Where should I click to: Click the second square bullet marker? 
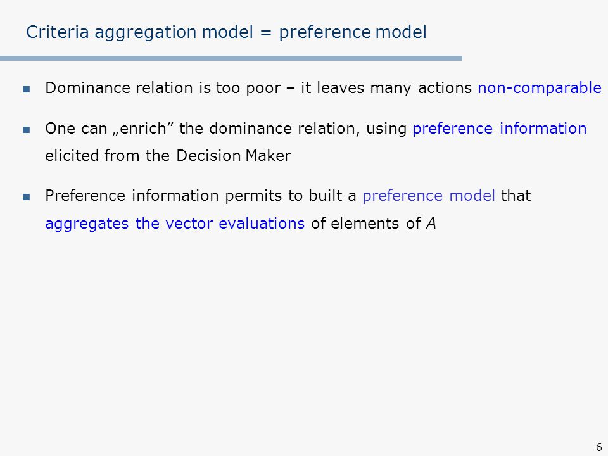(x=27, y=129)
